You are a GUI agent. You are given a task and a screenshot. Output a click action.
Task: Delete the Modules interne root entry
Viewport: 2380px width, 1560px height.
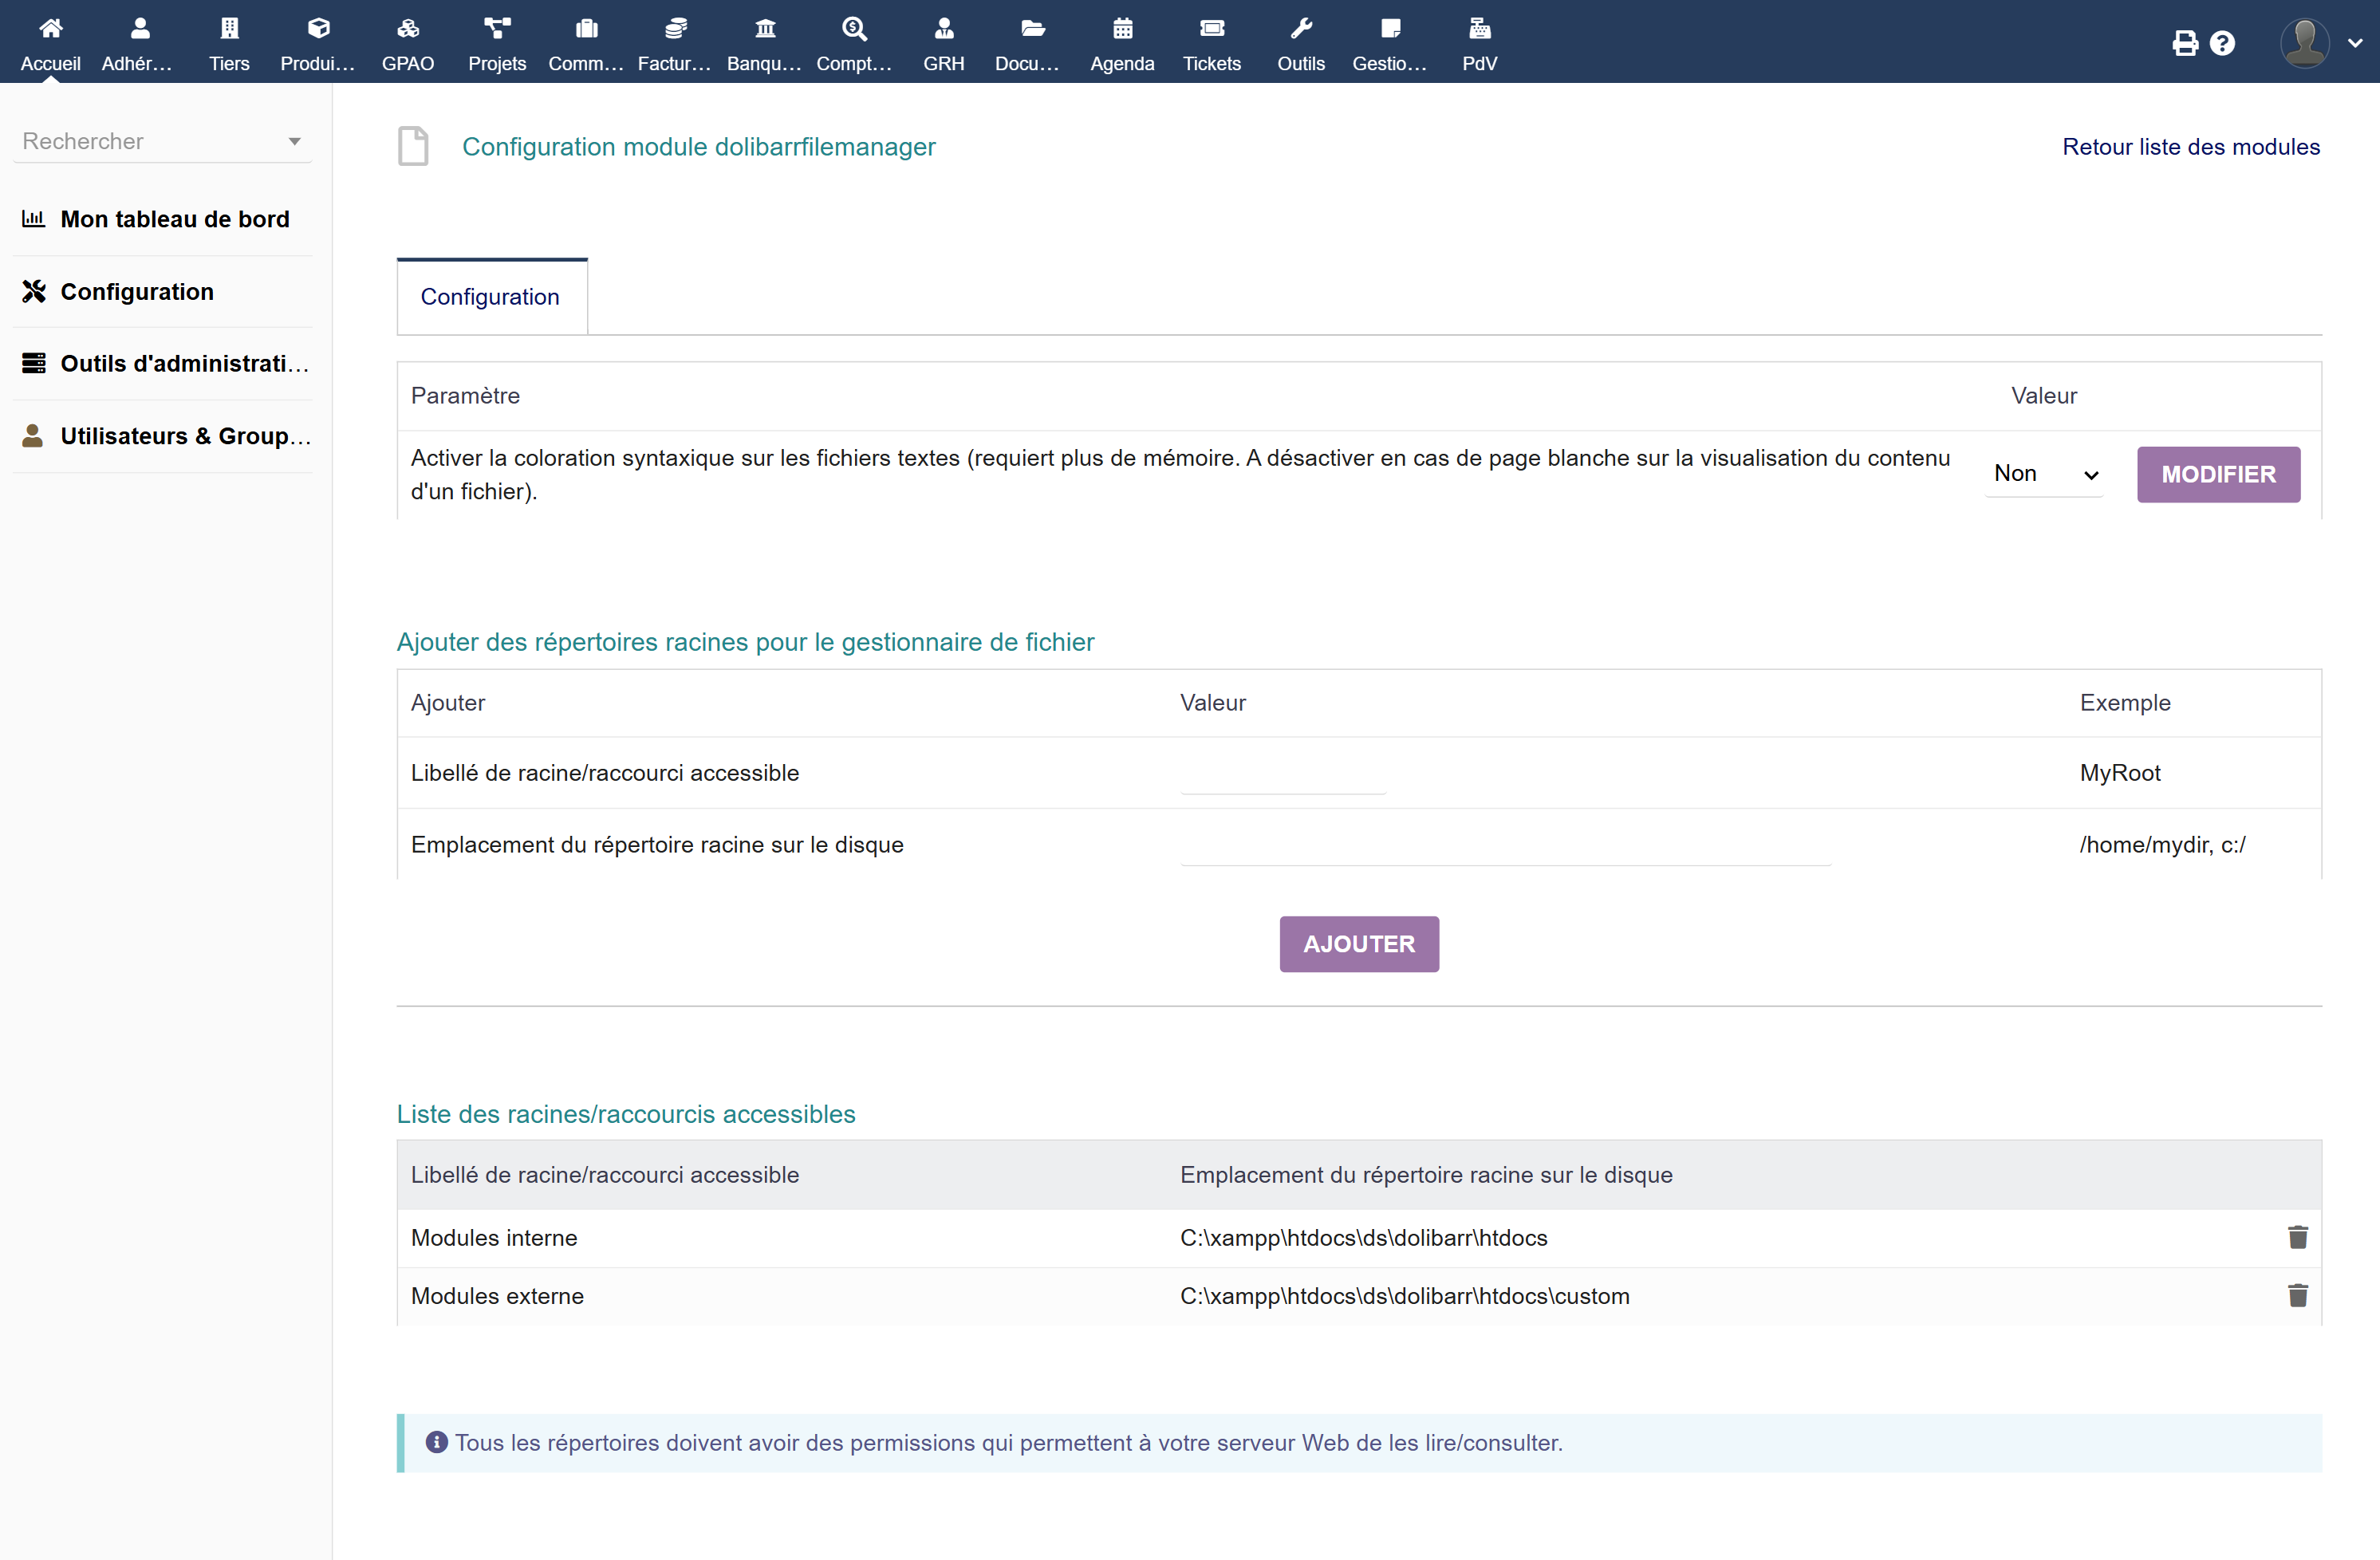(x=2297, y=1238)
